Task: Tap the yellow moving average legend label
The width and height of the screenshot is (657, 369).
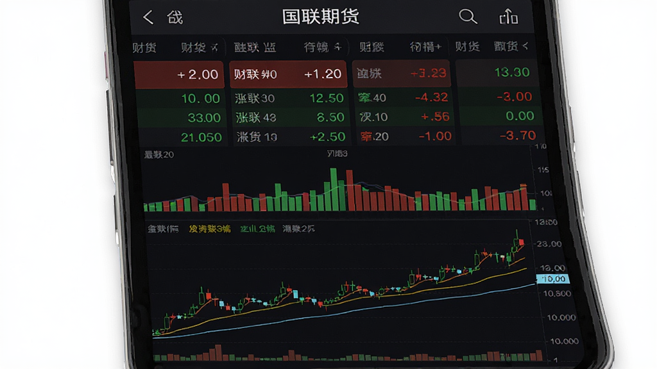Action: tap(210, 229)
